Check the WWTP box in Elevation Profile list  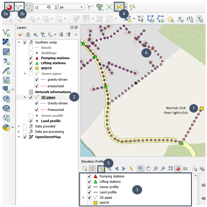coord(90,203)
